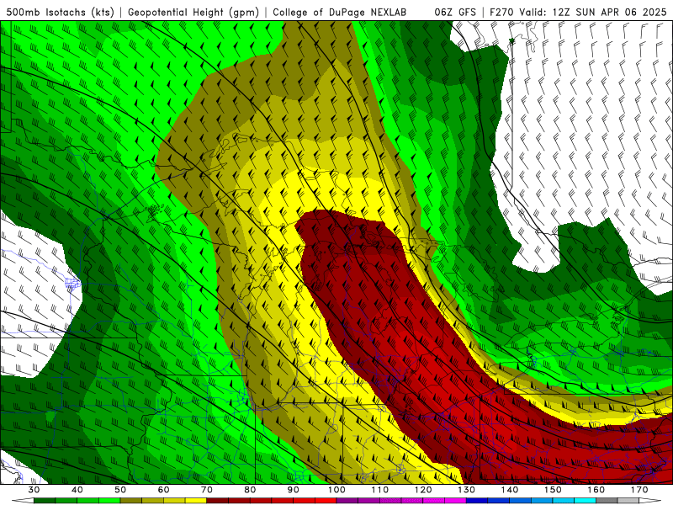Screen dimensions: 673x505
Task: Click the legend value 110
Action: 380,490
